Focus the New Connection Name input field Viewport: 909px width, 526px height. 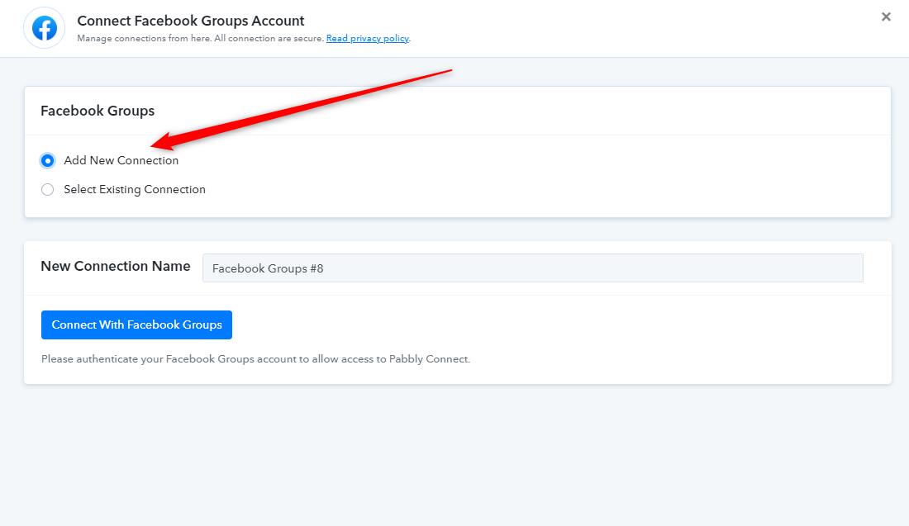tap(533, 268)
